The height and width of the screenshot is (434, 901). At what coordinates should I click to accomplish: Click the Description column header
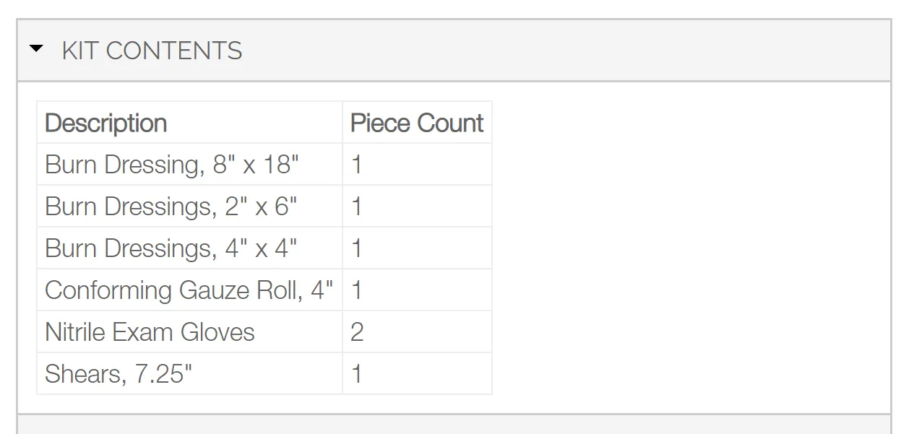[x=190, y=123]
